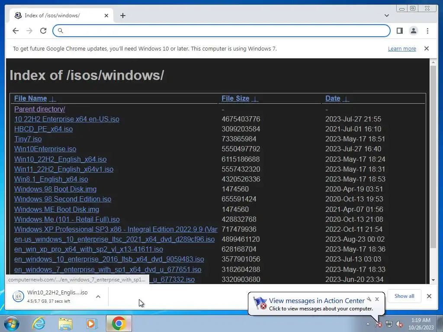Open en-us_windows_10_enterprise_ltsc_2021 iso link
The height and width of the screenshot is (332, 443).
(114, 239)
